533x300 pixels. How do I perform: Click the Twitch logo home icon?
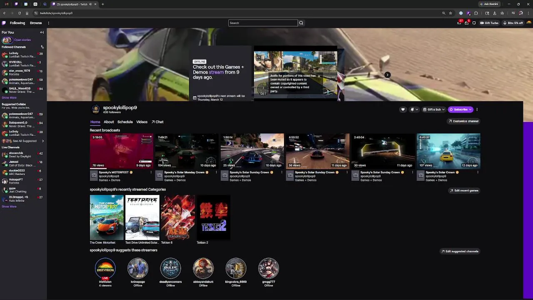coord(4,23)
